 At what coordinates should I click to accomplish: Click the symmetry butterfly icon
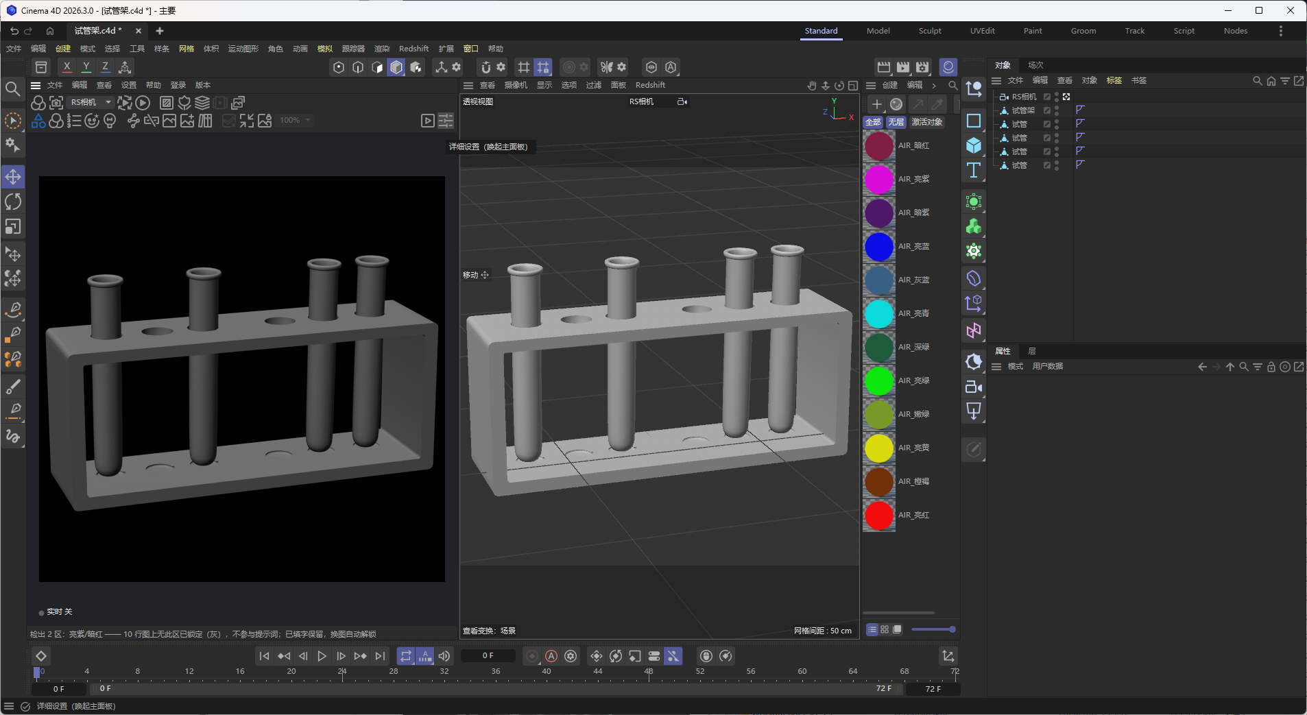pos(606,67)
